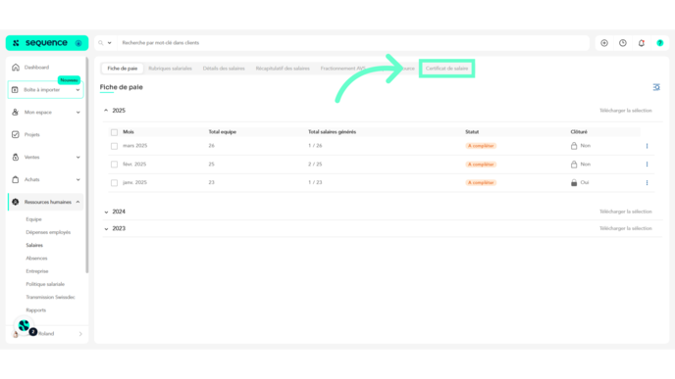675x379 pixels.
Task: Check the févr. 2025 row checkbox
Action: [x=114, y=165]
